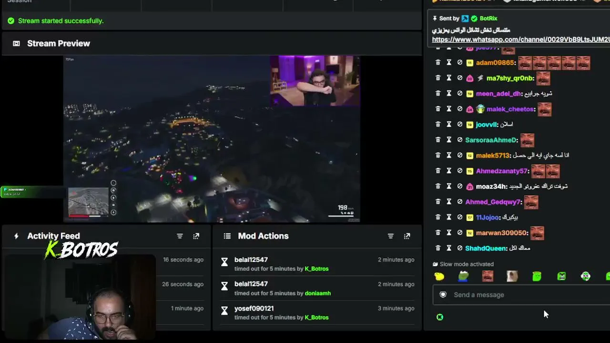
Task: Pick the angry green square-face emote
Action: click(x=561, y=276)
